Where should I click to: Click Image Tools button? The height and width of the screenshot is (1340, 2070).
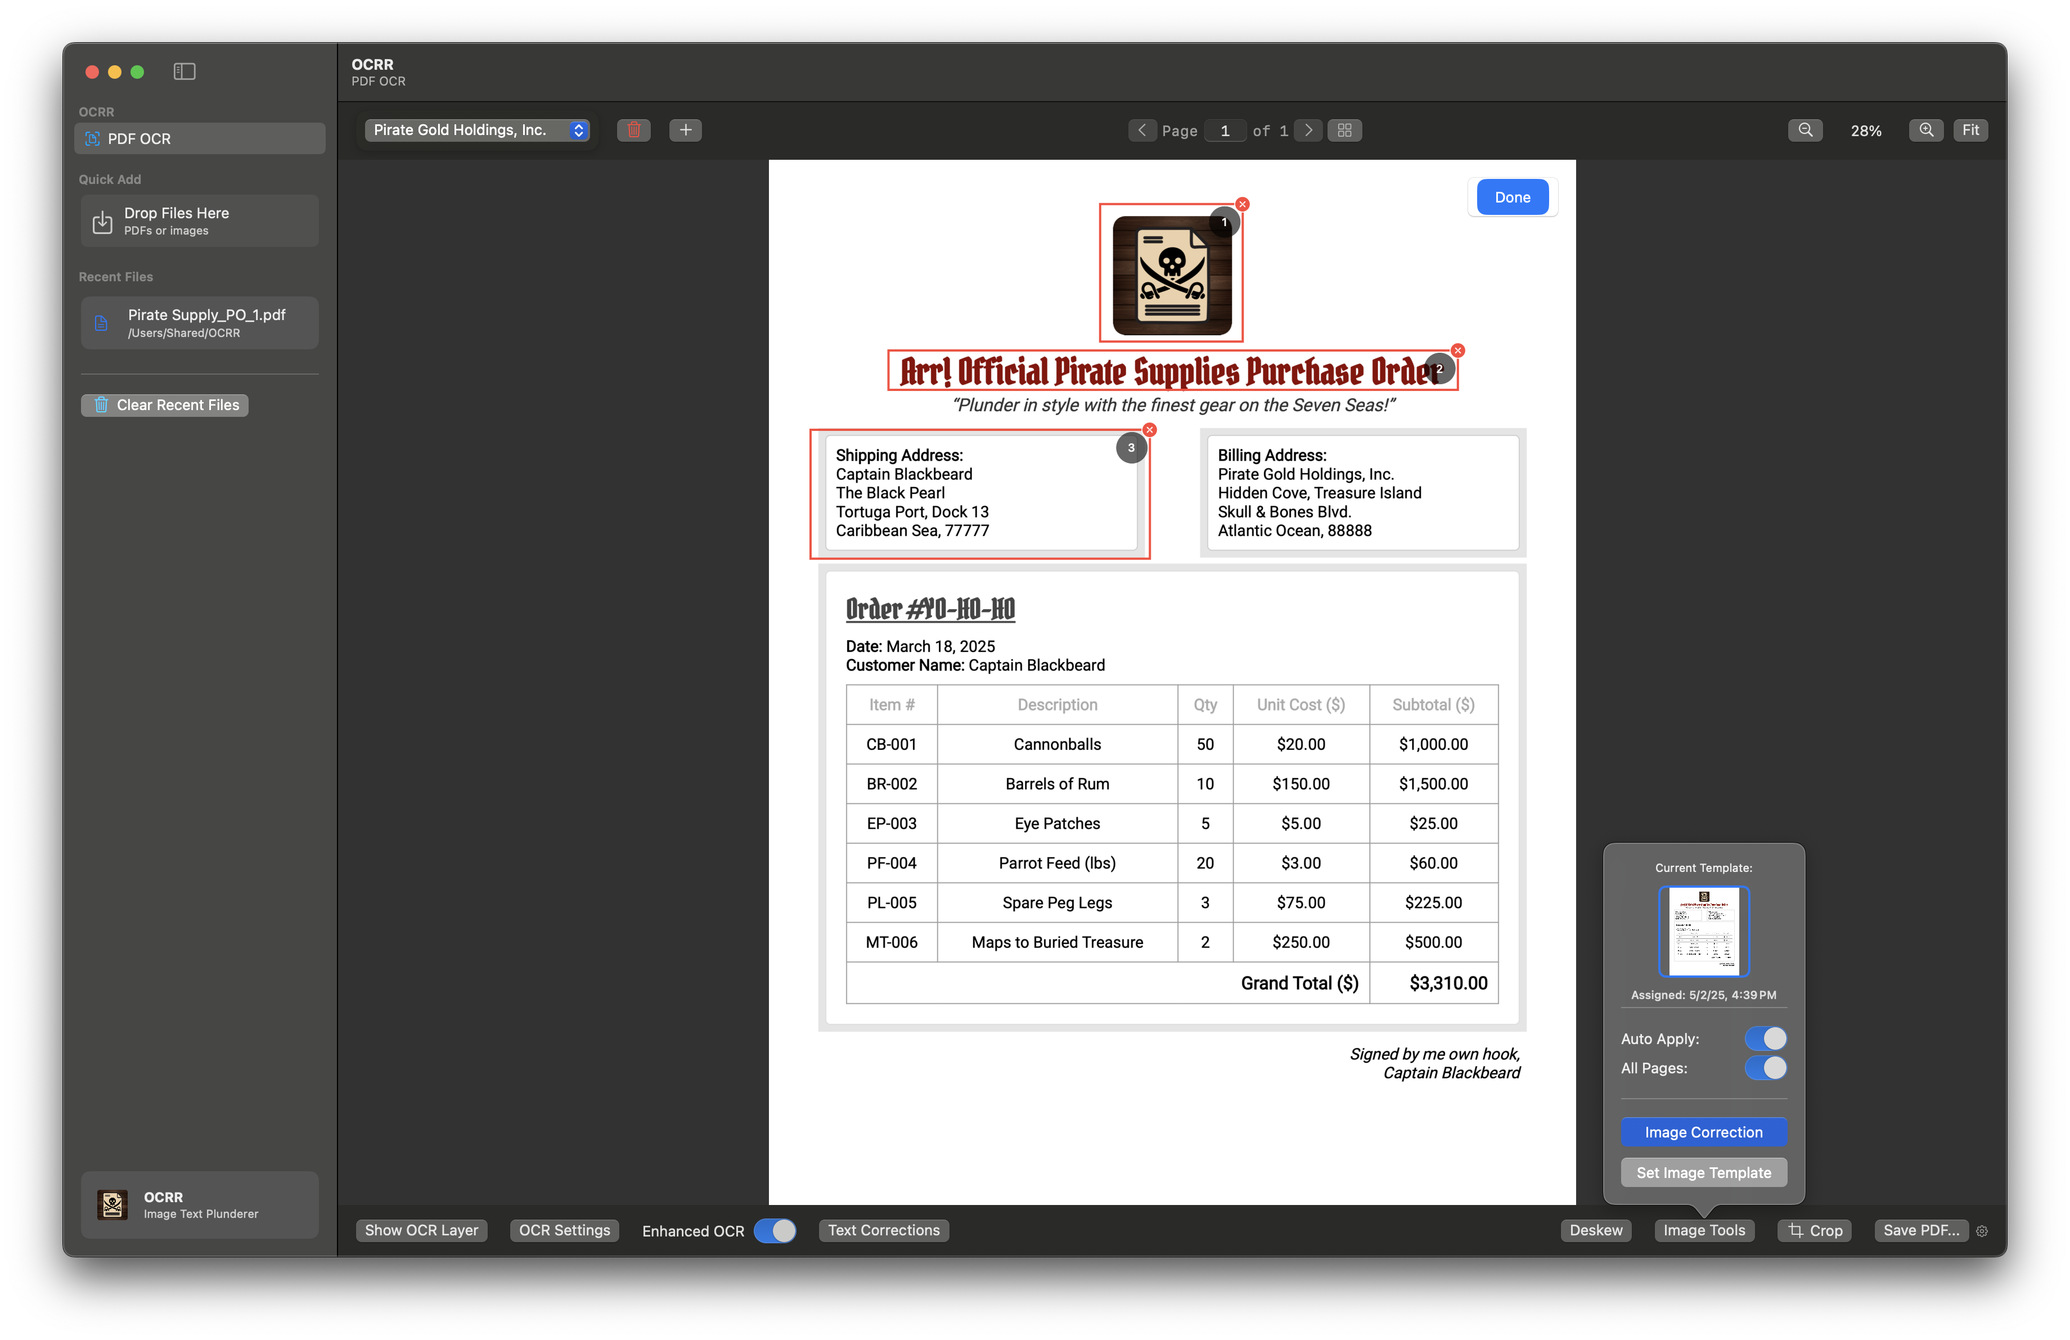click(x=1705, y=1230)
